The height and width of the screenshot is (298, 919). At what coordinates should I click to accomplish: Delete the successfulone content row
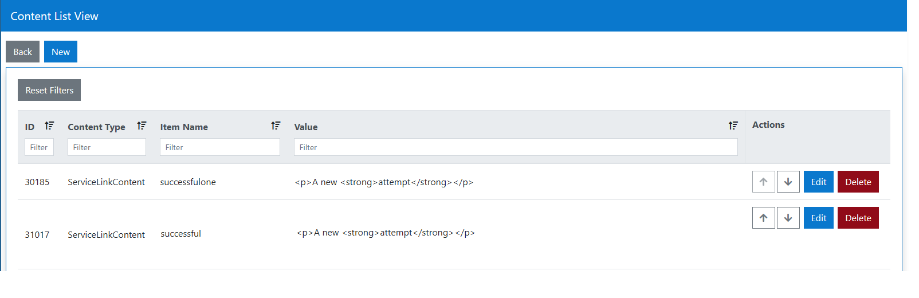click(x=858, y=182)
